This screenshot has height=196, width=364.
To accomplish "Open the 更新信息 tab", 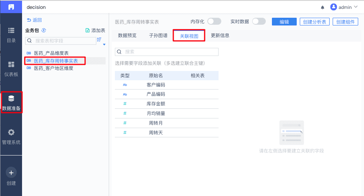I will point(220,35).
